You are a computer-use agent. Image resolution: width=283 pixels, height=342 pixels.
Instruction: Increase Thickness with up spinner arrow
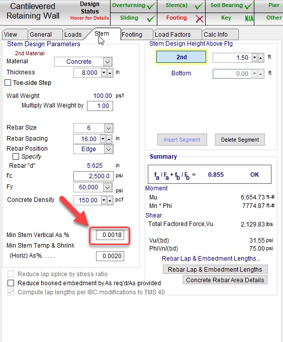110,73
